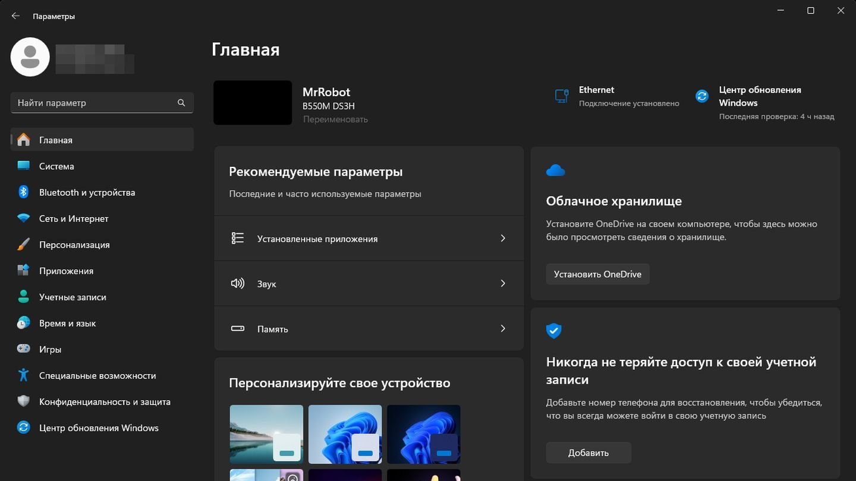Click the Найти параметр search field
The height and width of the screenshot is (481, 856).
point(102,103)
